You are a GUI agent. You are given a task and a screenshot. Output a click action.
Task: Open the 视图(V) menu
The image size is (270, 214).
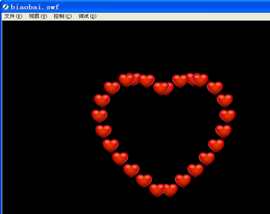point(38,16)
